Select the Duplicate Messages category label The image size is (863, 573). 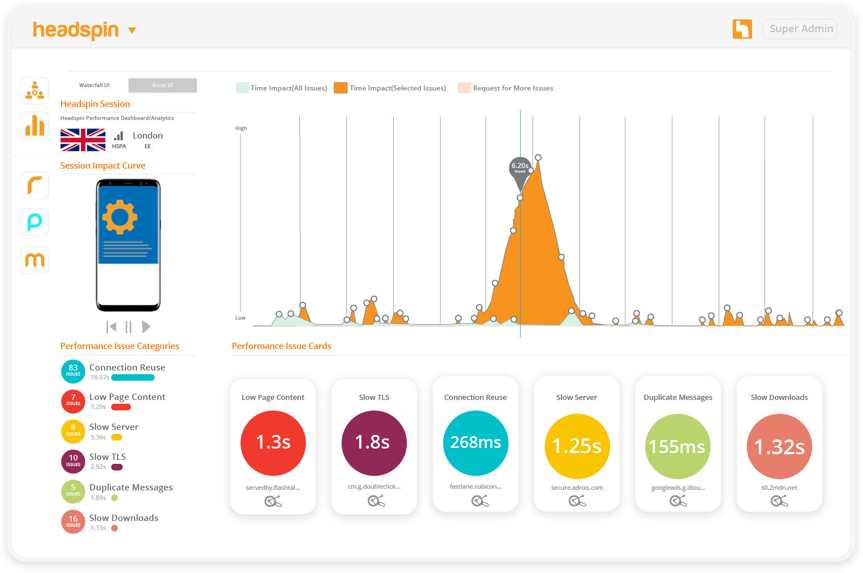pos(131,488)
